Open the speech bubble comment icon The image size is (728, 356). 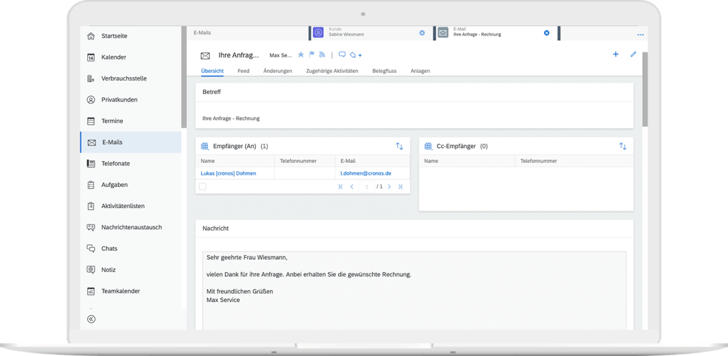342,55
